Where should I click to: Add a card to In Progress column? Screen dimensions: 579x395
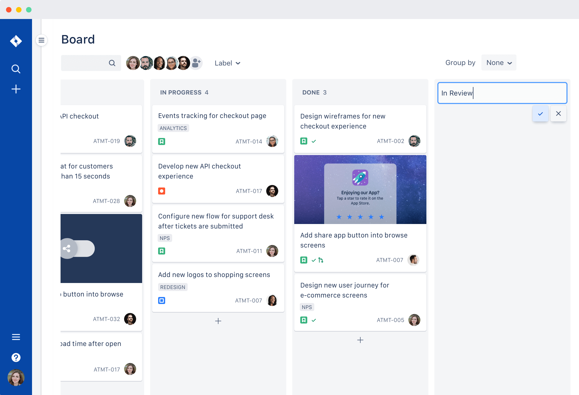[x=218, y=321]
